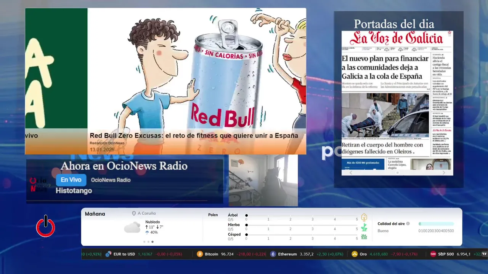The height and width of the screenshot is (274, 488).
Task: Click the Hierba pollen level slider
Action: point(302,225)
